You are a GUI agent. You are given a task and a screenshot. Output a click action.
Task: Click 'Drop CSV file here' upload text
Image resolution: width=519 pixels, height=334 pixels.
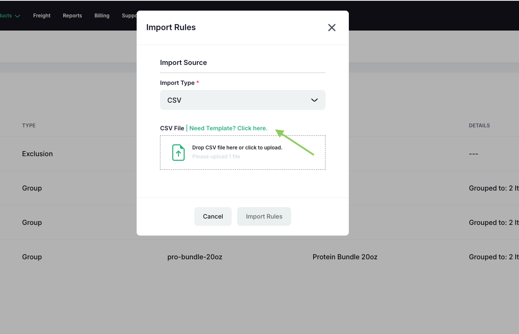coord(237,148)
